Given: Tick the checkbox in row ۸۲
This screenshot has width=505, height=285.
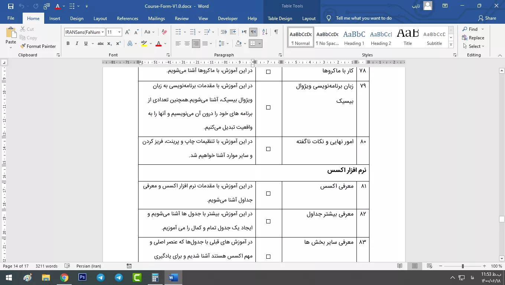Looking at the screenshot, I should tap(268, 222).
